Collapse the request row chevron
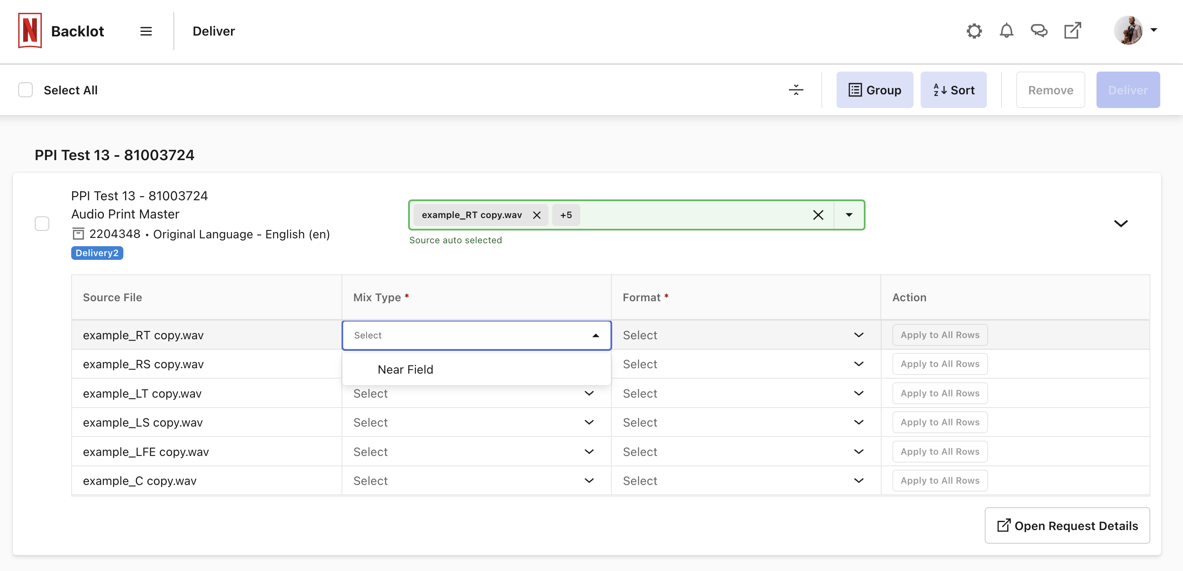The image size is (1183, 571). (x=1120, y=223)
